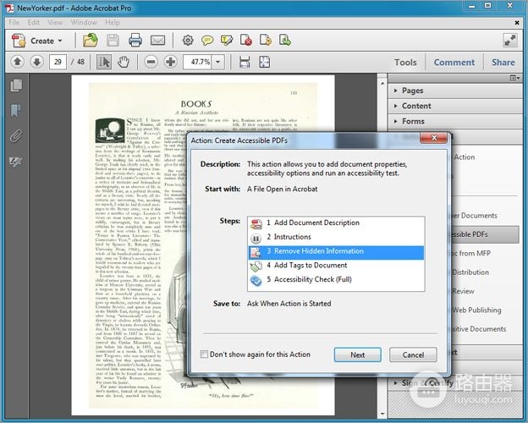Click the page number input field
Viewport: 528px width, 423px height.
click(x=58, y=62)
